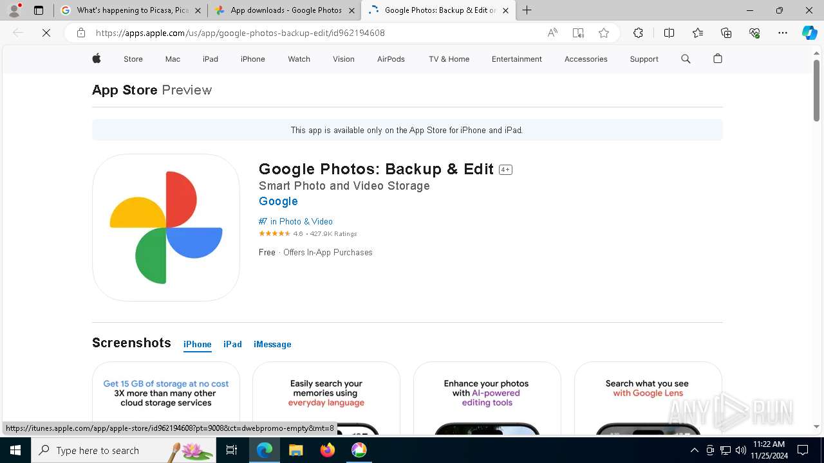Close the App downloads tab
This screenshot has width=824, height=463.
[351, 10]
